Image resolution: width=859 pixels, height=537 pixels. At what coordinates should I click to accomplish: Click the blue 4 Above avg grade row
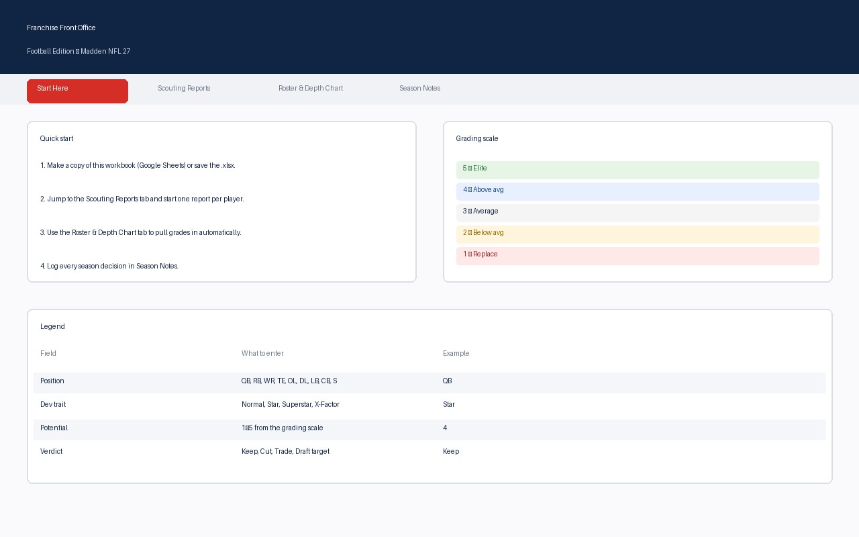(x=638, y=191)
